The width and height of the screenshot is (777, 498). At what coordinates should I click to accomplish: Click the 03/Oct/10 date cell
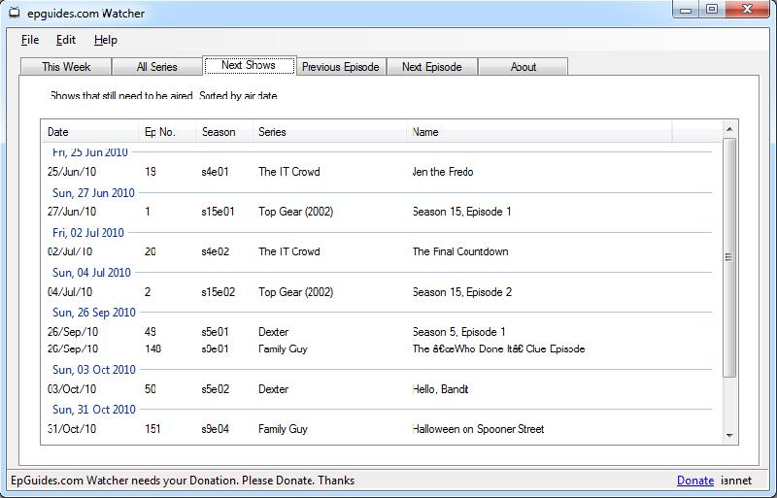point(72,389)
